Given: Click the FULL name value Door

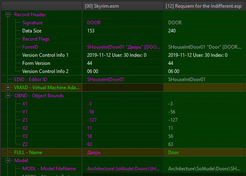Looking at the screenshot, I should point(173,152).
